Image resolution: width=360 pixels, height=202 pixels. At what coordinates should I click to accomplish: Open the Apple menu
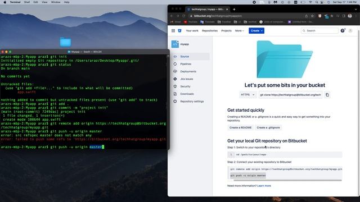coord(4,2)
